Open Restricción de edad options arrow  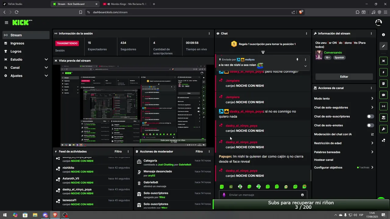click(x=372, y=143)
